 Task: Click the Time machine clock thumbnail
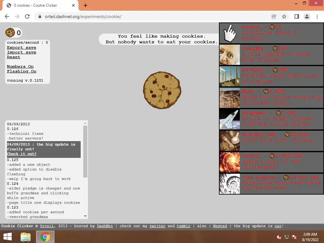[230, 184]
